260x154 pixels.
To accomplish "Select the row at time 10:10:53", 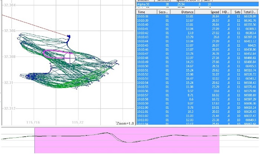I will [197, 78].
